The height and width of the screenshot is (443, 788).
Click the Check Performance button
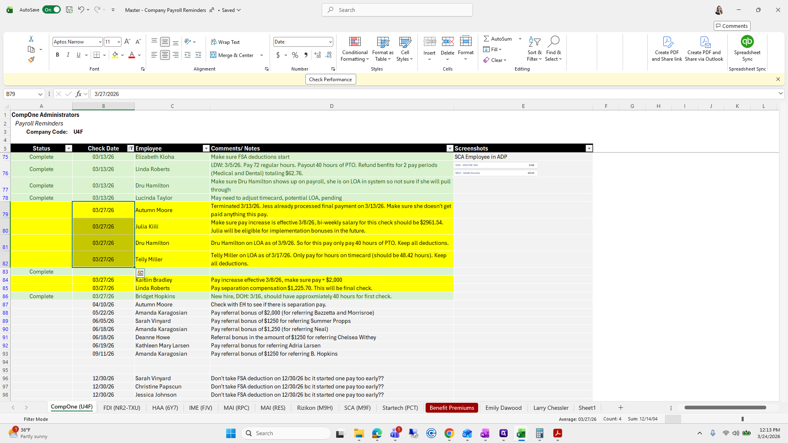point(330,80)
